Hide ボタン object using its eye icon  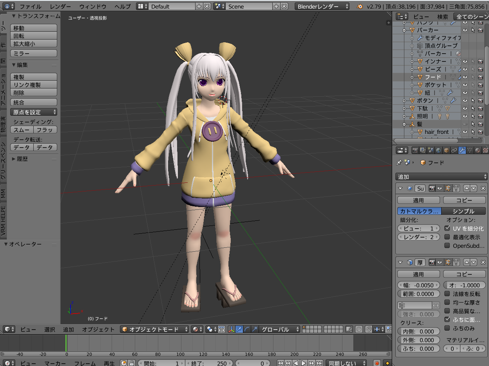465,101
